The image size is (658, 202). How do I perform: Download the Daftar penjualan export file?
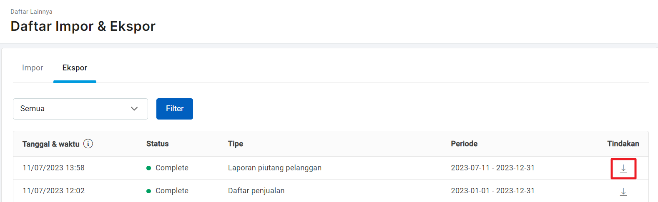pos(623,192)
